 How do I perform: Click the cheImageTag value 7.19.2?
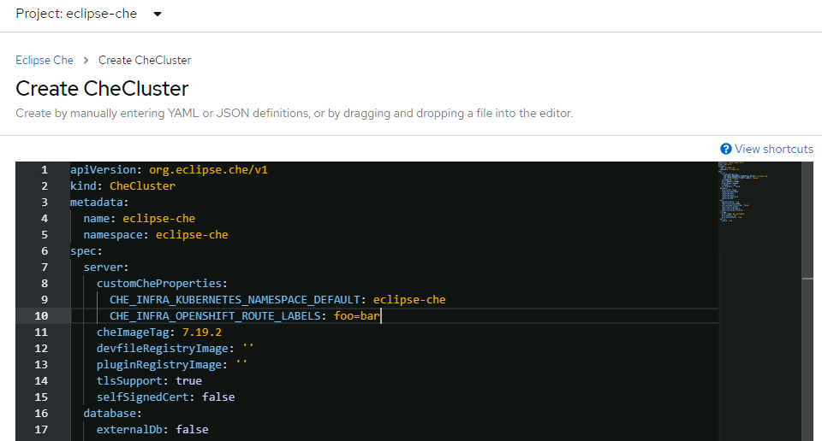pyautogui.click(x=202, y=332)
